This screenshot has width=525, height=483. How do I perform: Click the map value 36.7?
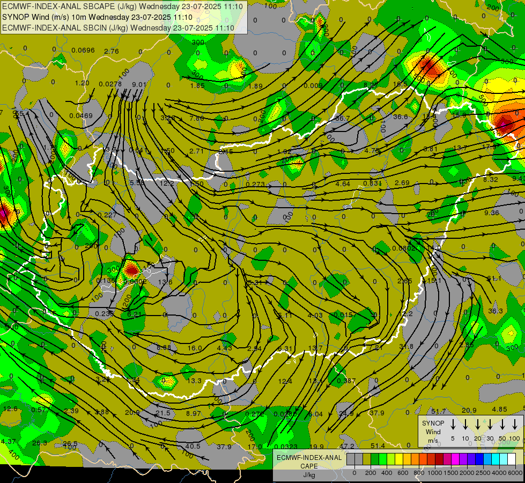click(342, 118)
